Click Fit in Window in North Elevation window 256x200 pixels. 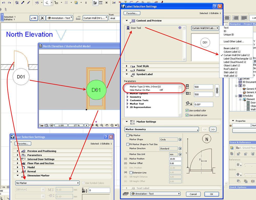click(112, 125)
